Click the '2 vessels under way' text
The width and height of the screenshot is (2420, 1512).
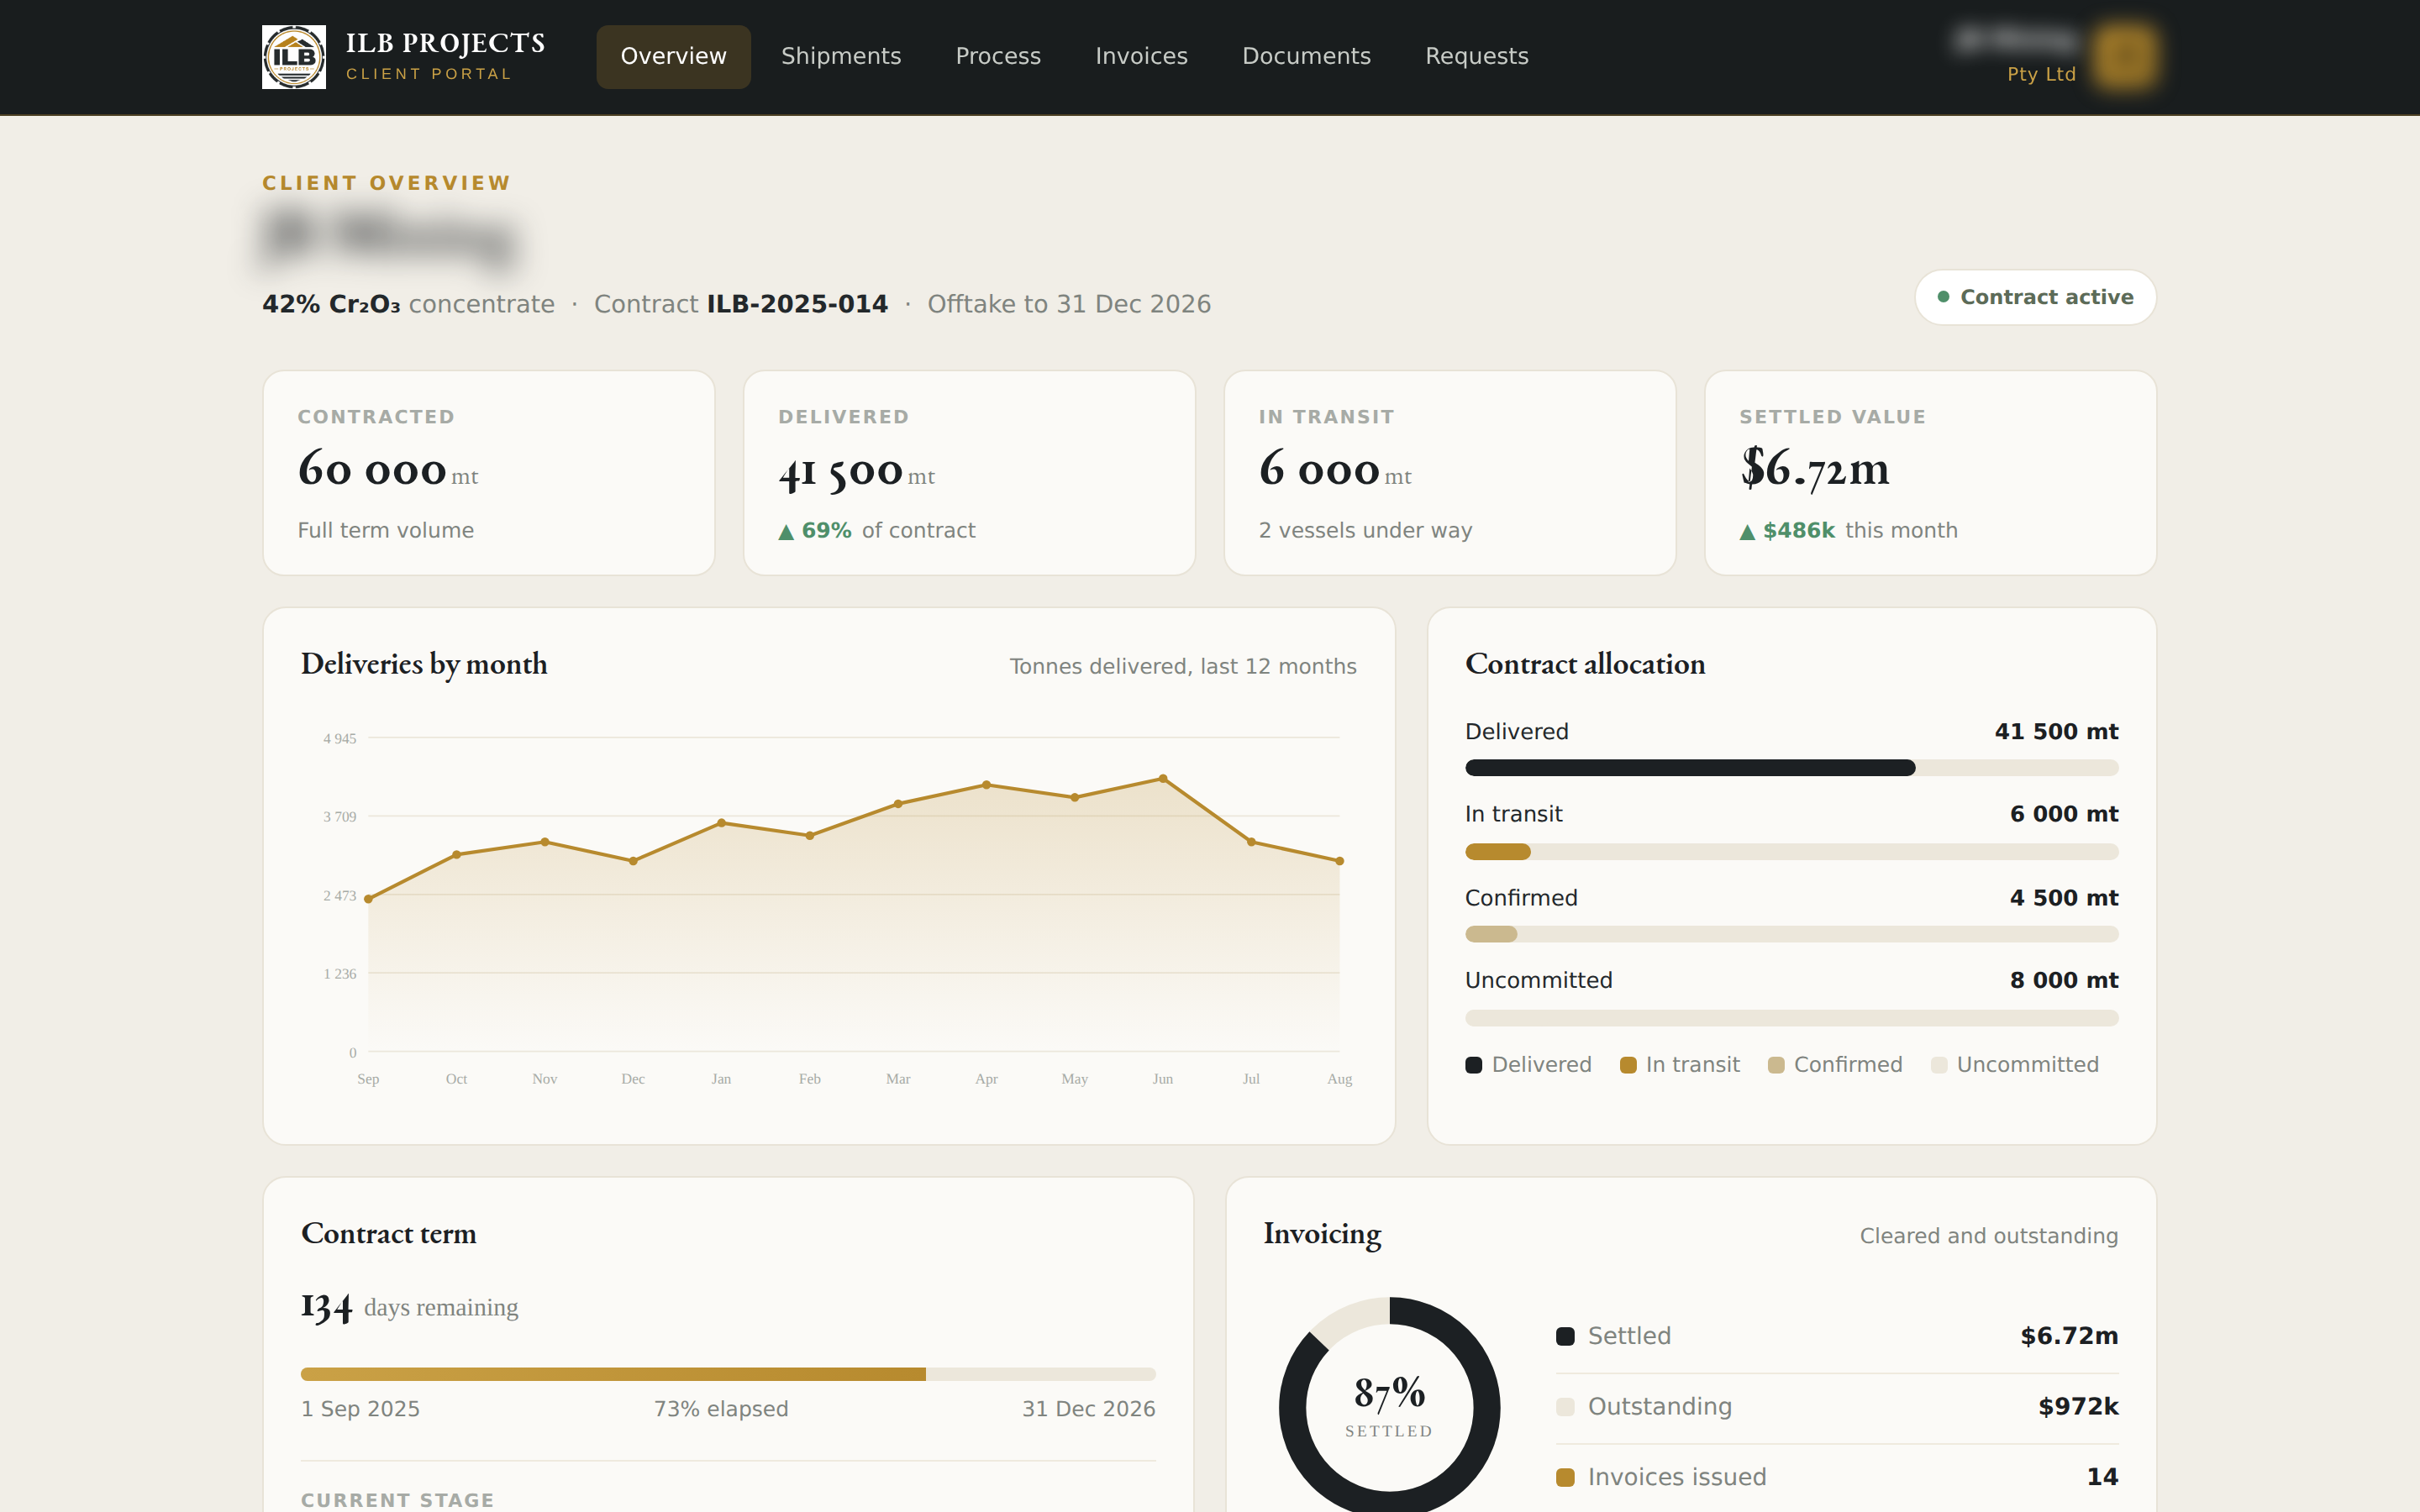pos(1365,531)
